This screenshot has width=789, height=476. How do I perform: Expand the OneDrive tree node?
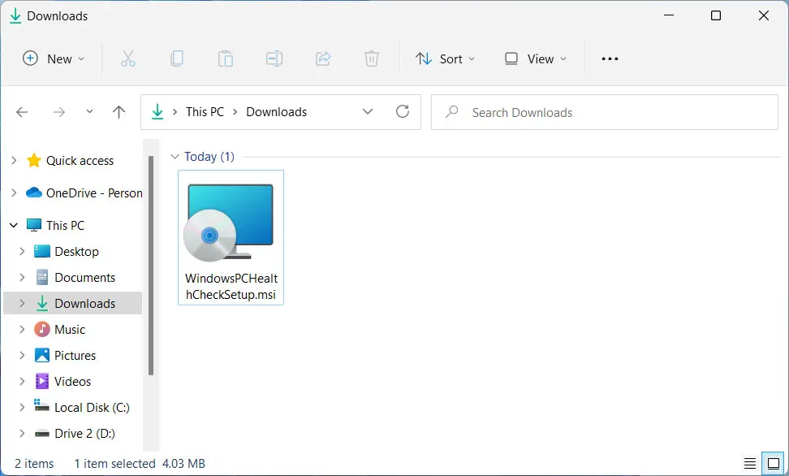[14, 193]
